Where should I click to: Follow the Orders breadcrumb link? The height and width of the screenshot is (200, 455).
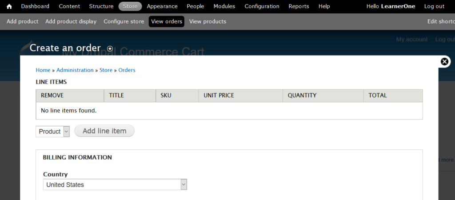(127, 70)
